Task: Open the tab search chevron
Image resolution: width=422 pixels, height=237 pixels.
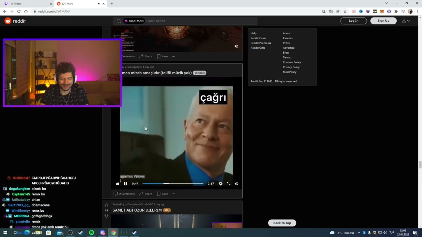Action: pyautogui.click(x=386, y=3)
